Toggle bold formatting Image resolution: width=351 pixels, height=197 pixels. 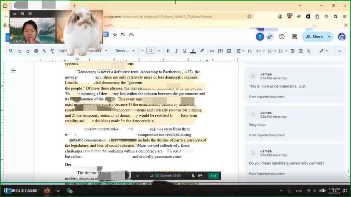(x=168, y=51)
